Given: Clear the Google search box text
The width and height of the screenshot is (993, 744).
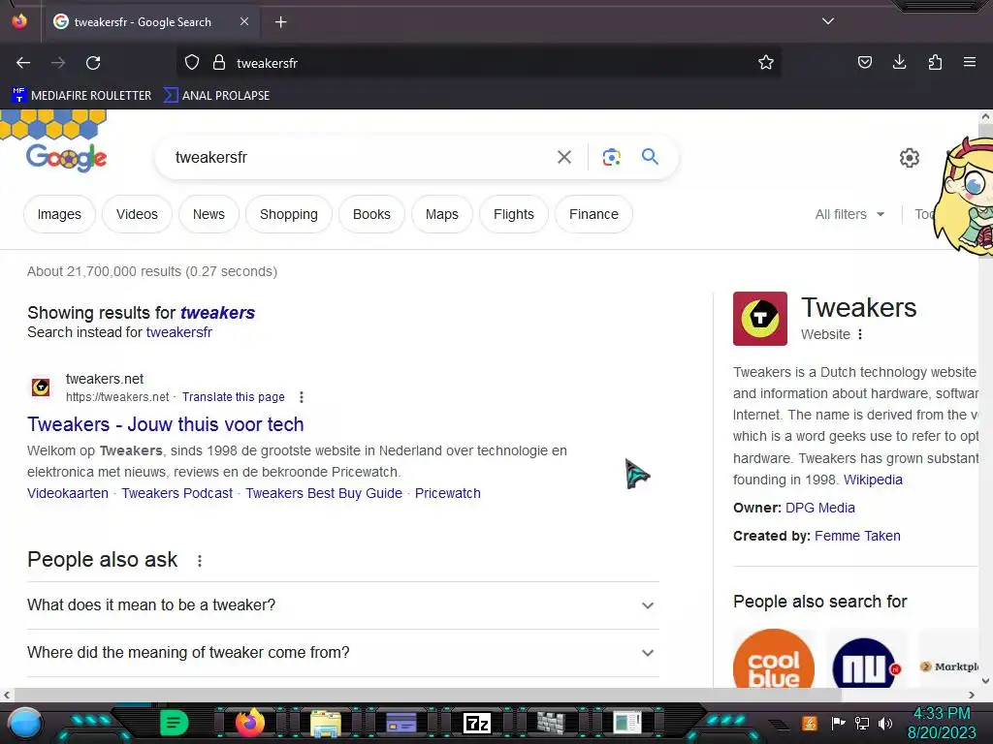Looking at the screenshot, I should [x=564, y=157].
